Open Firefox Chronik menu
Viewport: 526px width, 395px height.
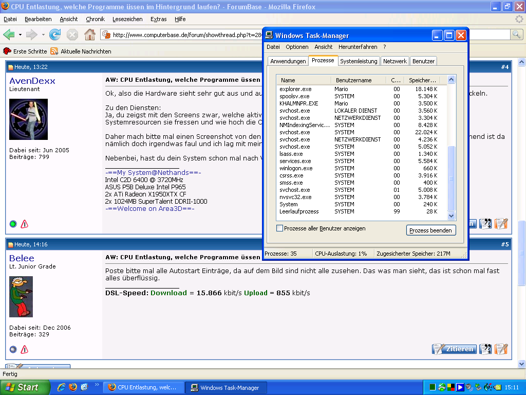coord(95,19)
